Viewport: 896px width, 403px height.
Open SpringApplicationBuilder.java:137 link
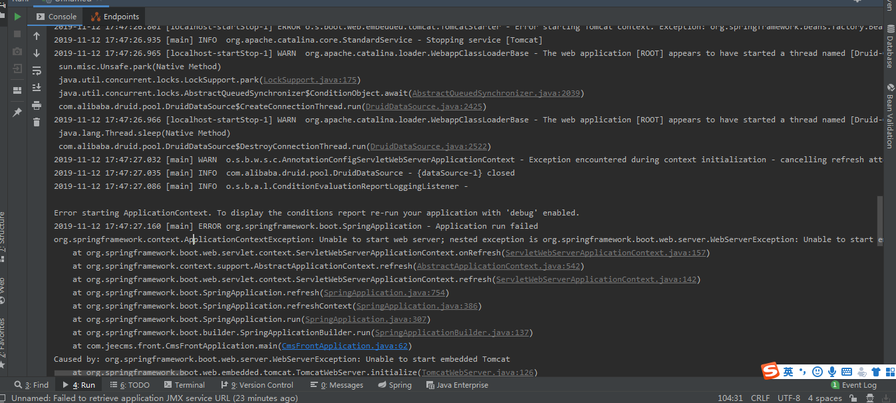[452, 333]
